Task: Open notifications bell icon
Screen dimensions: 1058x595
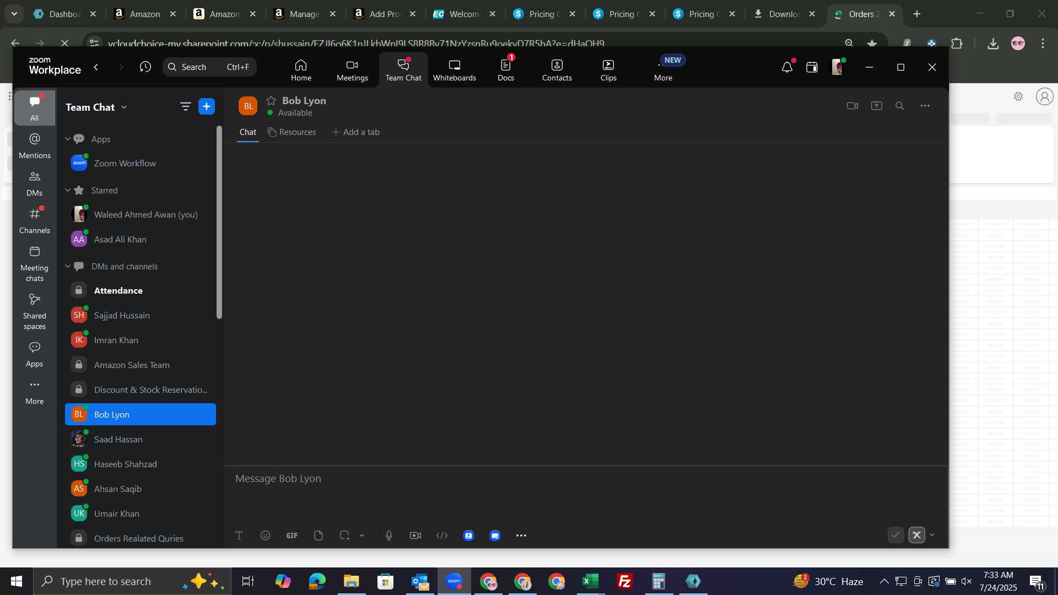Action: click(x=787, y=67)
